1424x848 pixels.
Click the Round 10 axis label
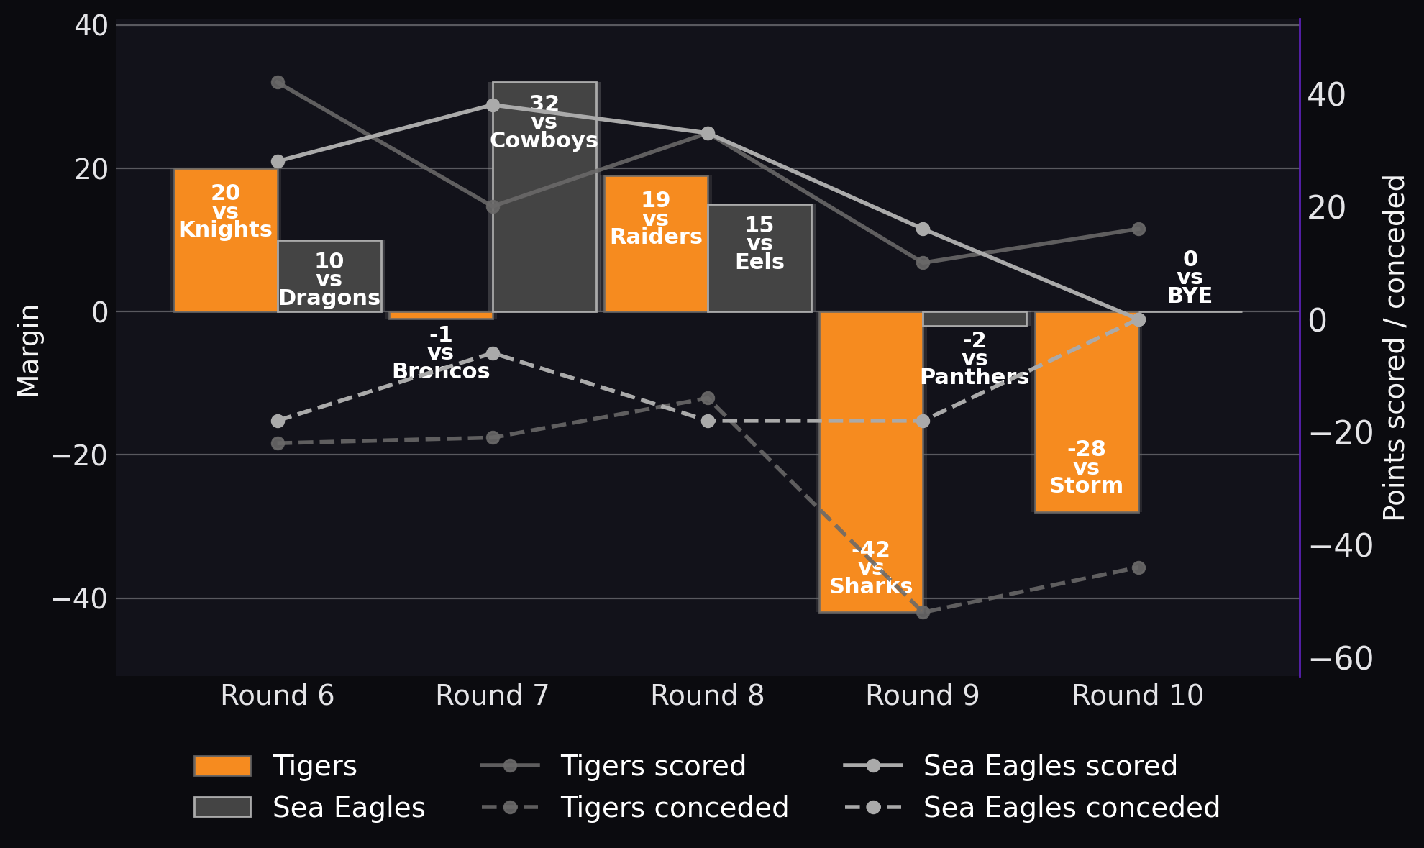(1138, 696)
